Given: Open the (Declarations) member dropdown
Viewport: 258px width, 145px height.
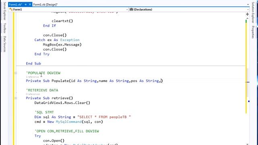Looking at the screenshot, I should tap(189, 10).
